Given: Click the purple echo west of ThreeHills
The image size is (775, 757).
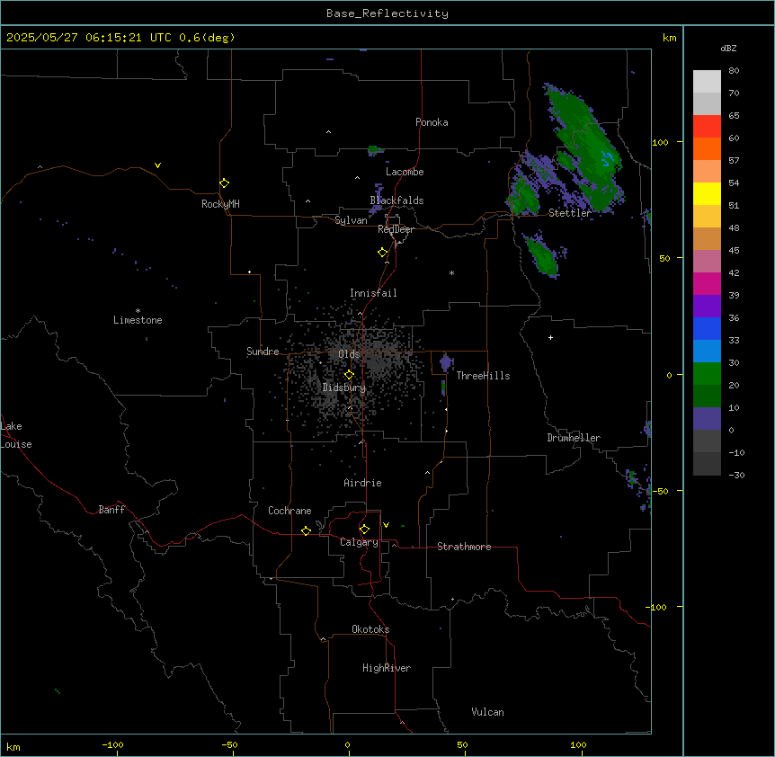Looking at the screenshot, I should point(446,362).
